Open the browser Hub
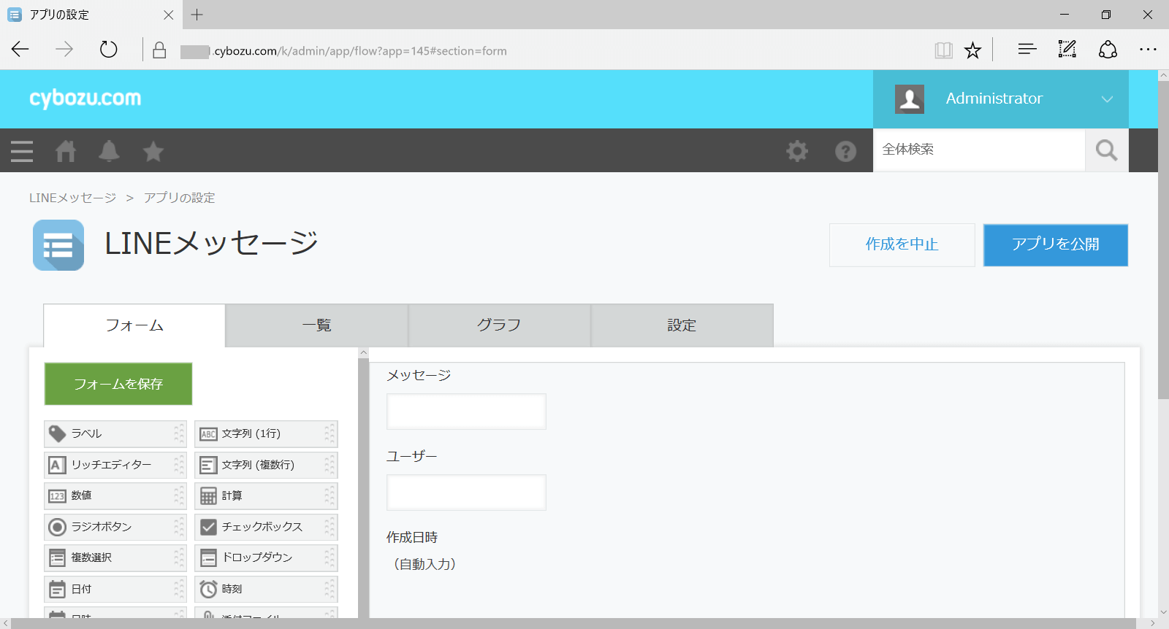 (x=1027, y=50)
